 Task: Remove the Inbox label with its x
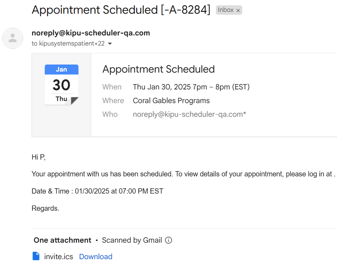[x=238, y=11]
